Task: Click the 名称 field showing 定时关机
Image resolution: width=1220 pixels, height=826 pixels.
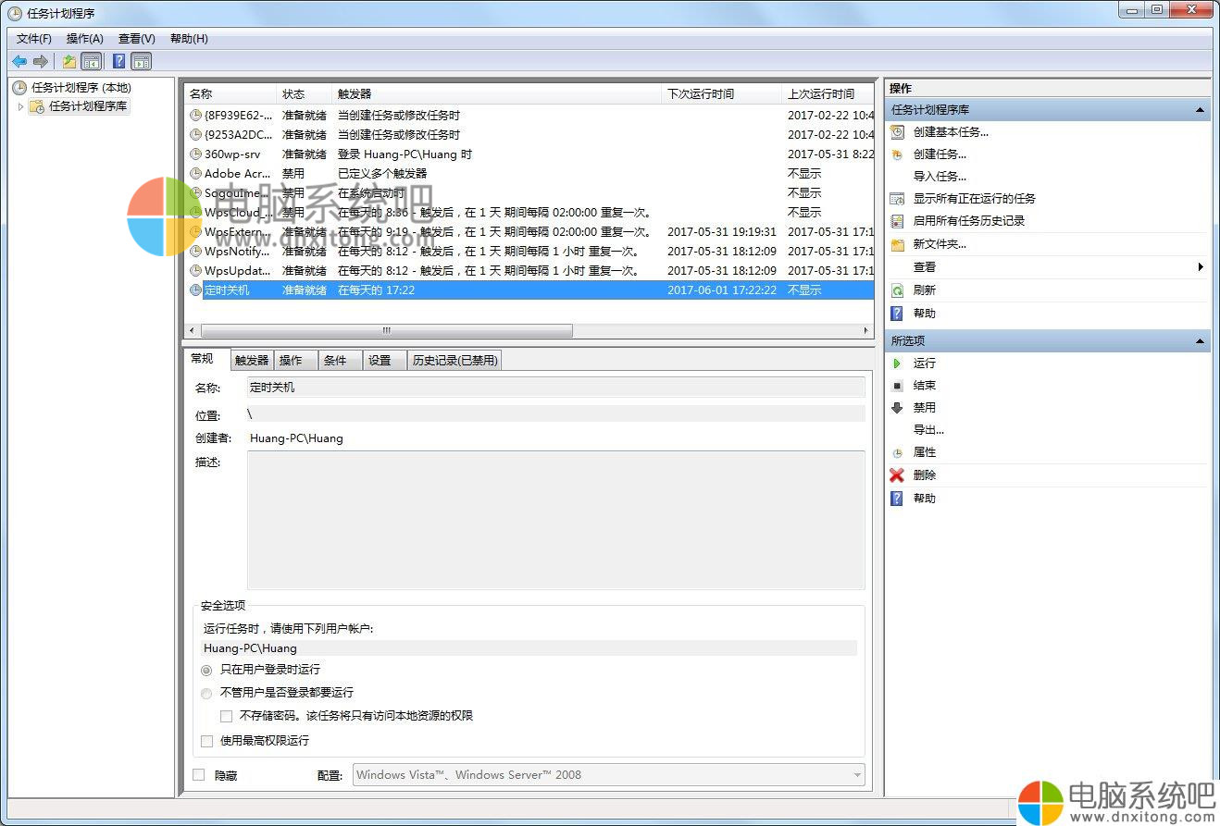Action: (556, 388)
